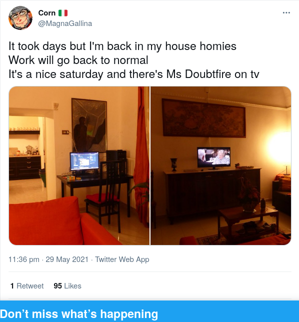
Task: Click the TV screen in right photo
Action: coord(214,157)
